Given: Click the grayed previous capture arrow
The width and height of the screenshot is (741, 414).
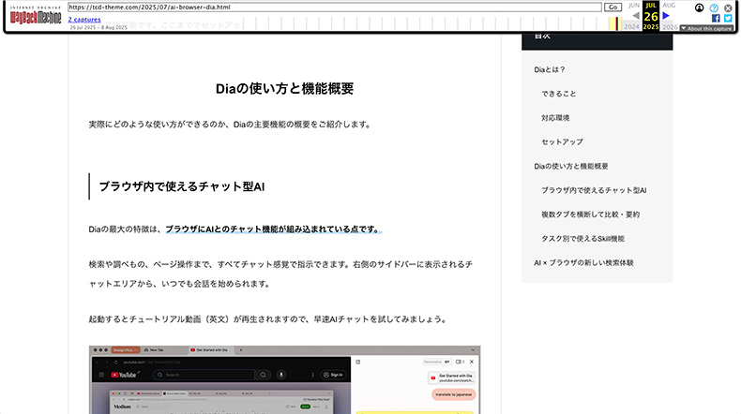Looking at the screenshot, I should pyautogui.click(x=635, y=16).
